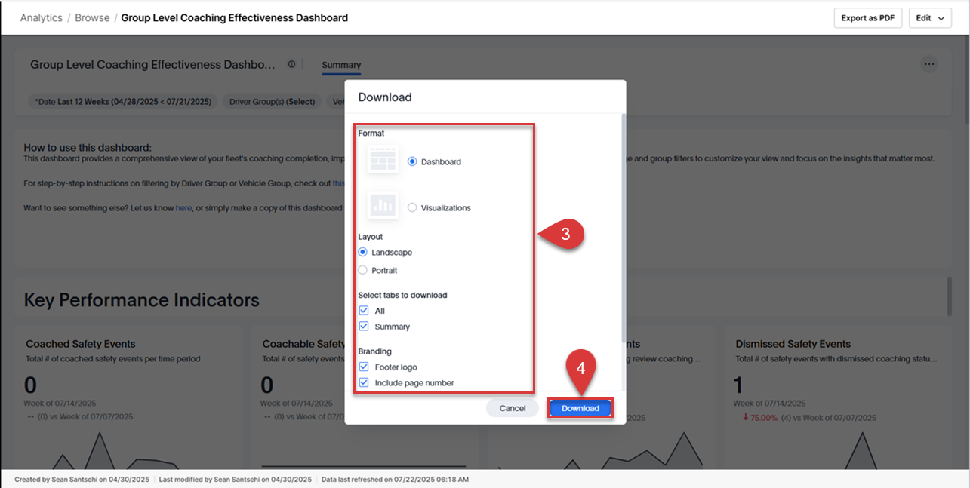Uncheck the All tabs checkbox
Image resolution: width=970 pixels, height=488 pixels.
(x=364, y=310)
